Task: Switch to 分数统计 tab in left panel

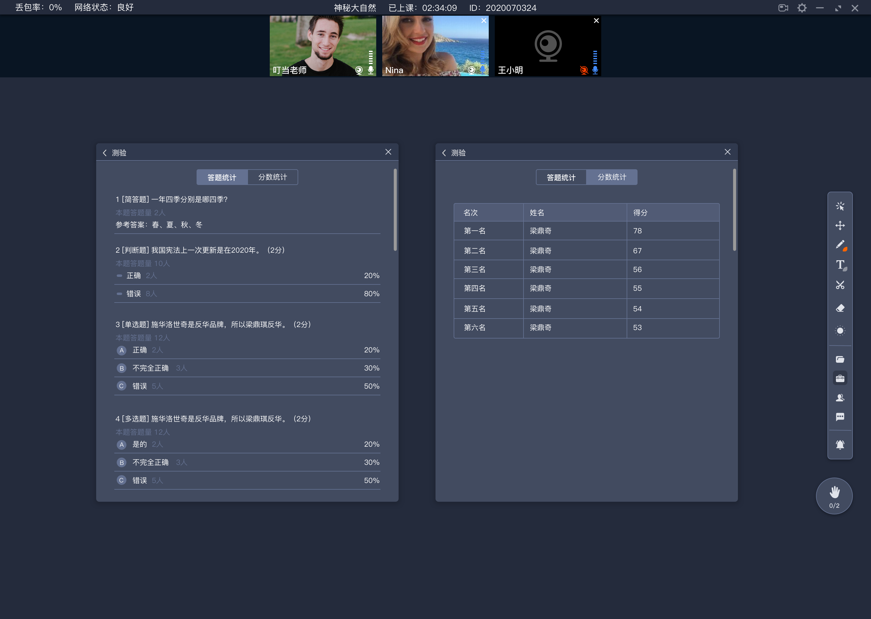Action: 273,177
